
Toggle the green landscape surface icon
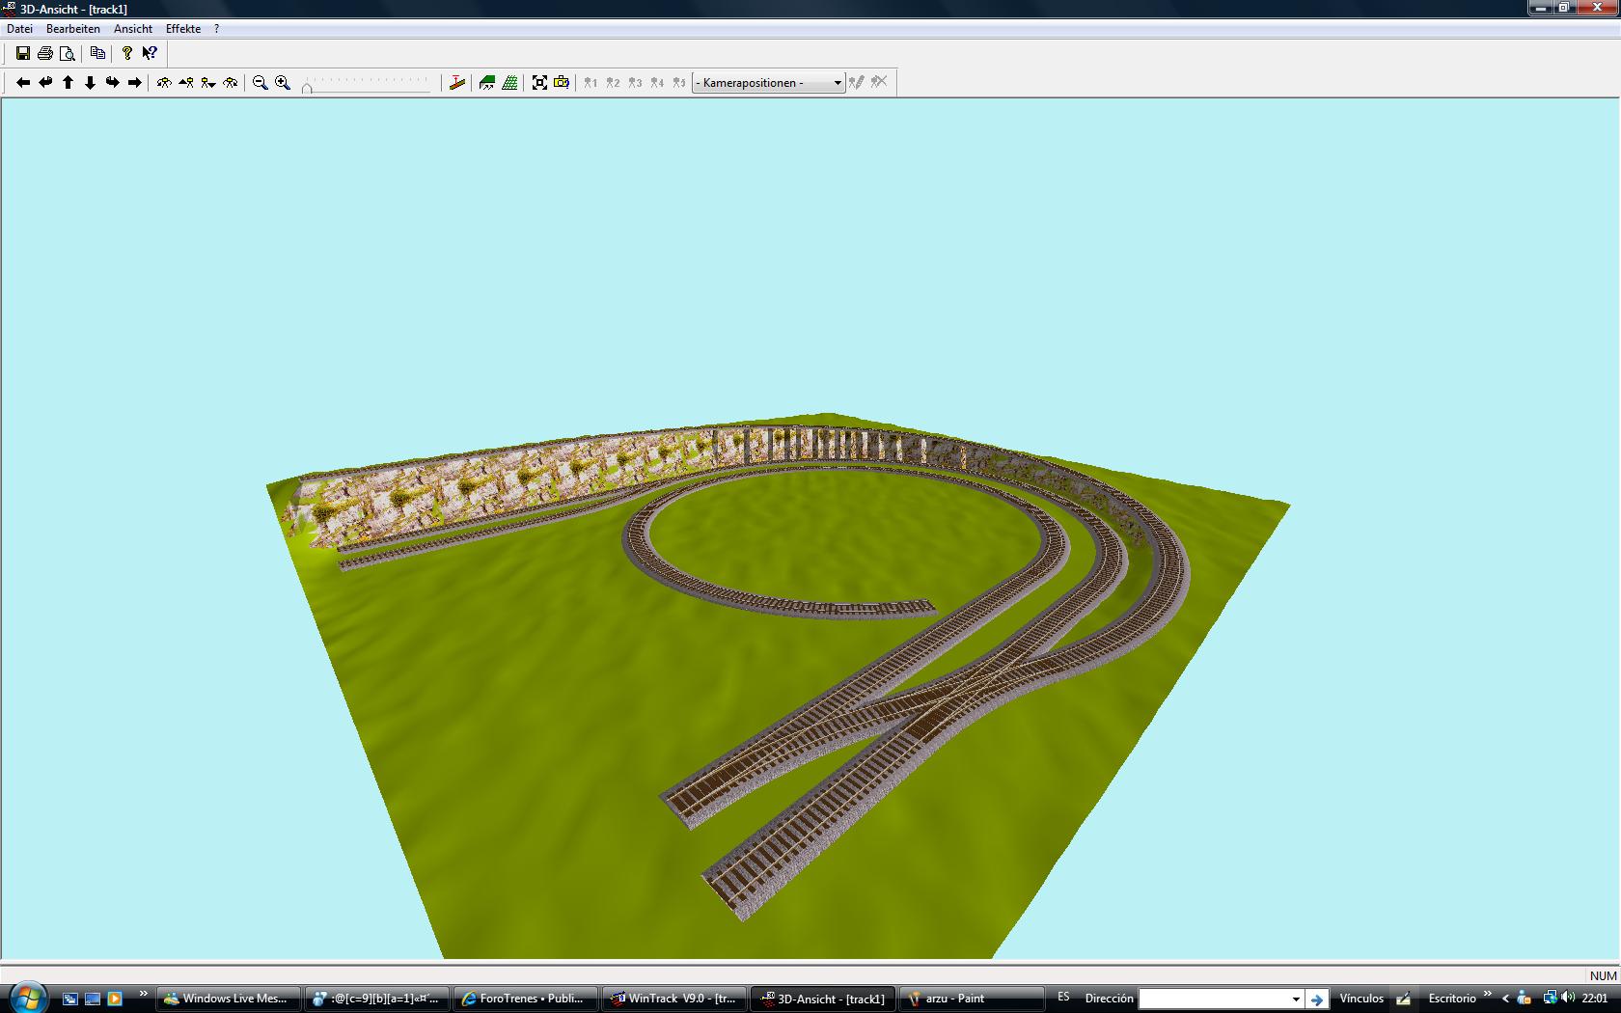(487, 83)
